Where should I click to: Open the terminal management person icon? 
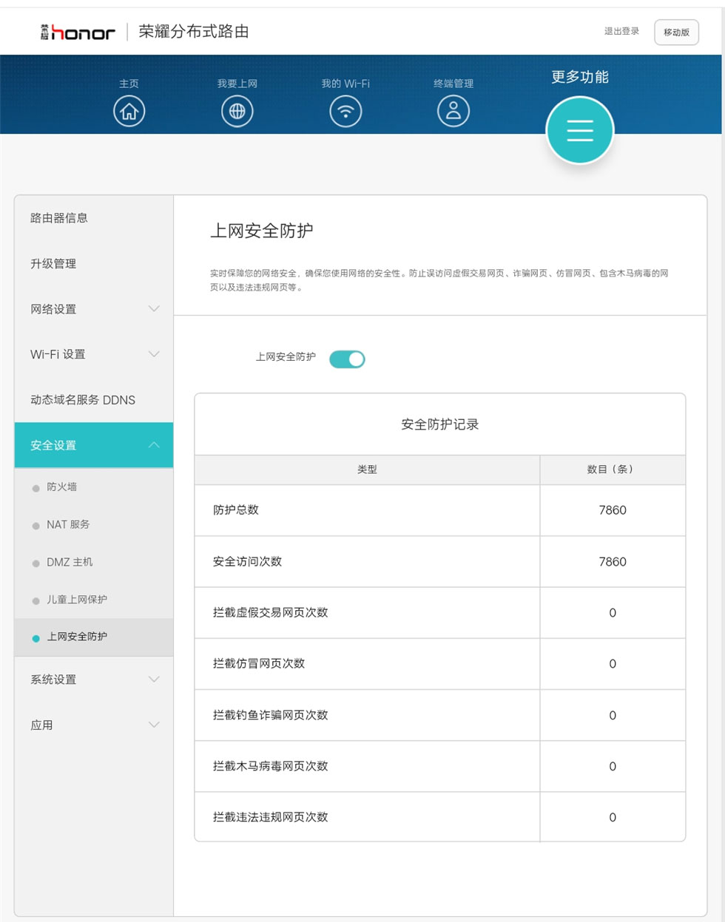click(x=453, y=112)
